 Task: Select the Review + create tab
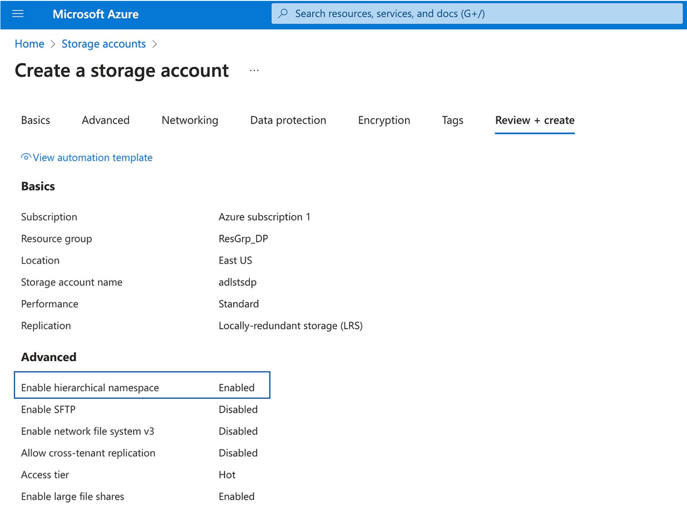pyautogui.click(x=534, y=120)
